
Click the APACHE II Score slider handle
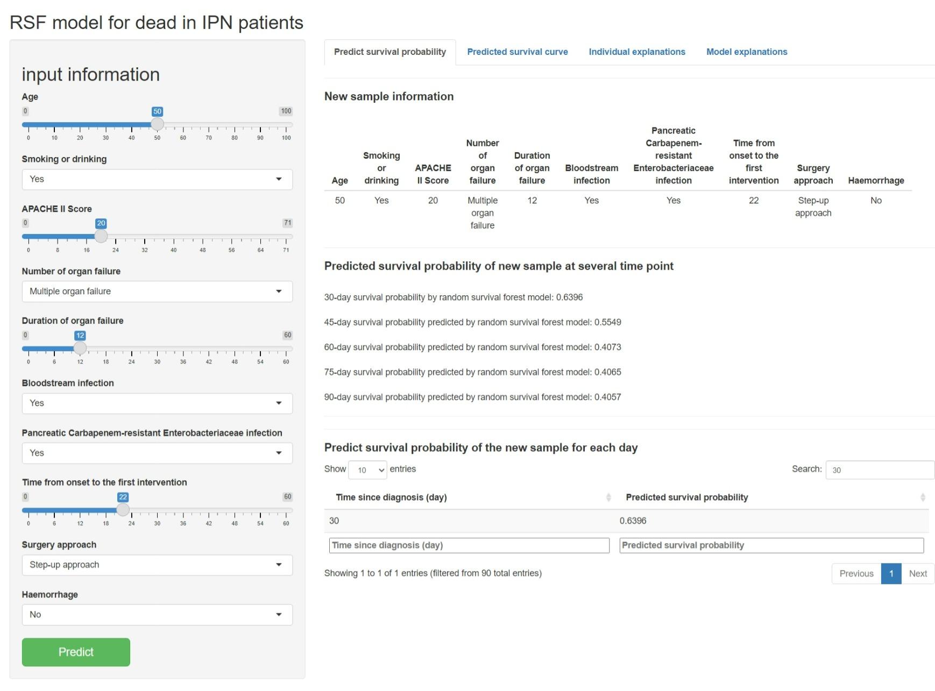point(101,236)
